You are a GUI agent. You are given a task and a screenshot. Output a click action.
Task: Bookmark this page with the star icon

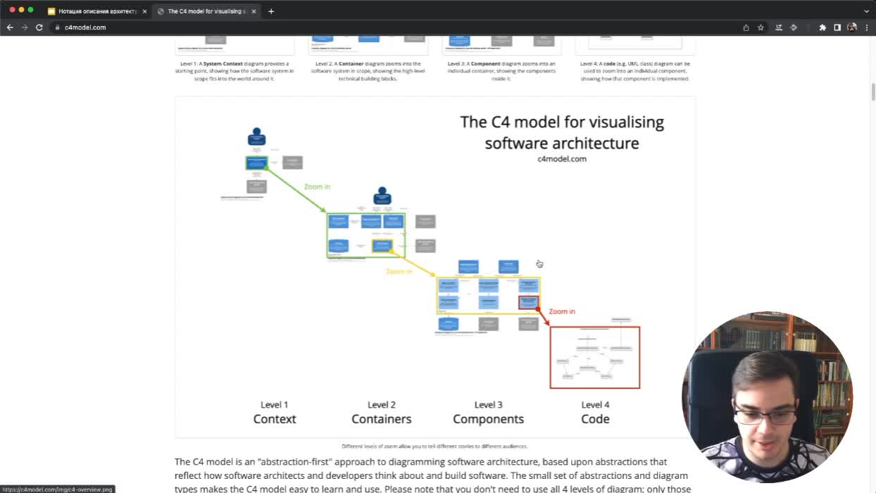pos(761,27)
